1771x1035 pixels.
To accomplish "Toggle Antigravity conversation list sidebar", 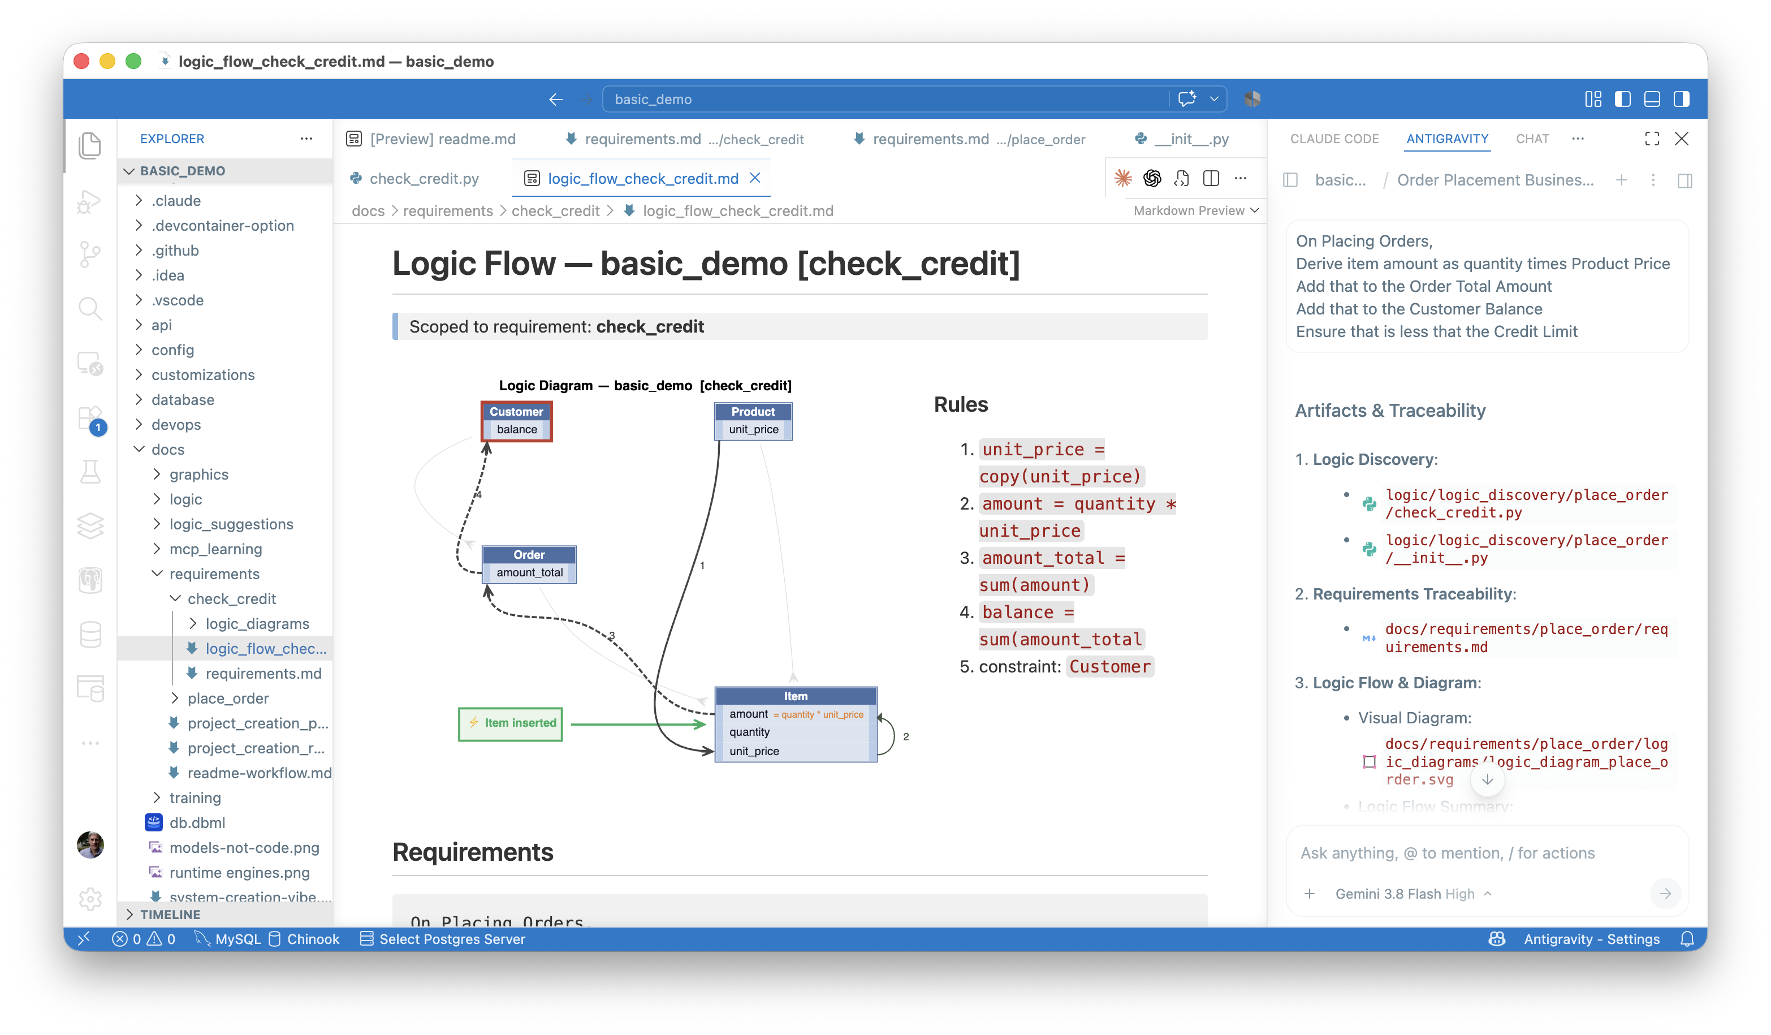I will tap(1290, 180).
